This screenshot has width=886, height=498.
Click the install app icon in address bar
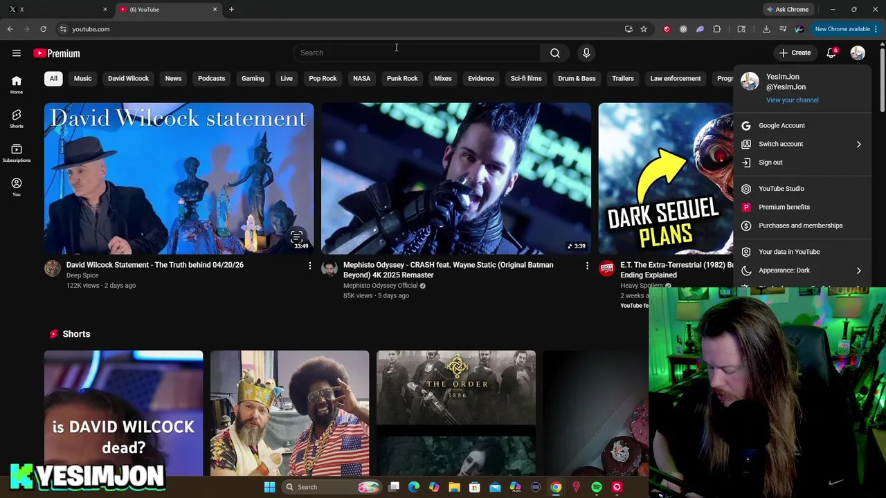point(629,29)
